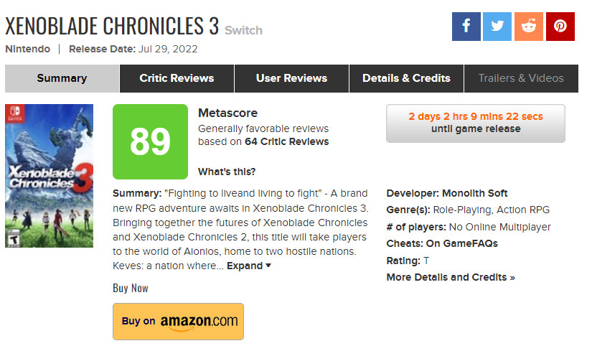
Task: Click the game release countdown box
Action: 475,123
